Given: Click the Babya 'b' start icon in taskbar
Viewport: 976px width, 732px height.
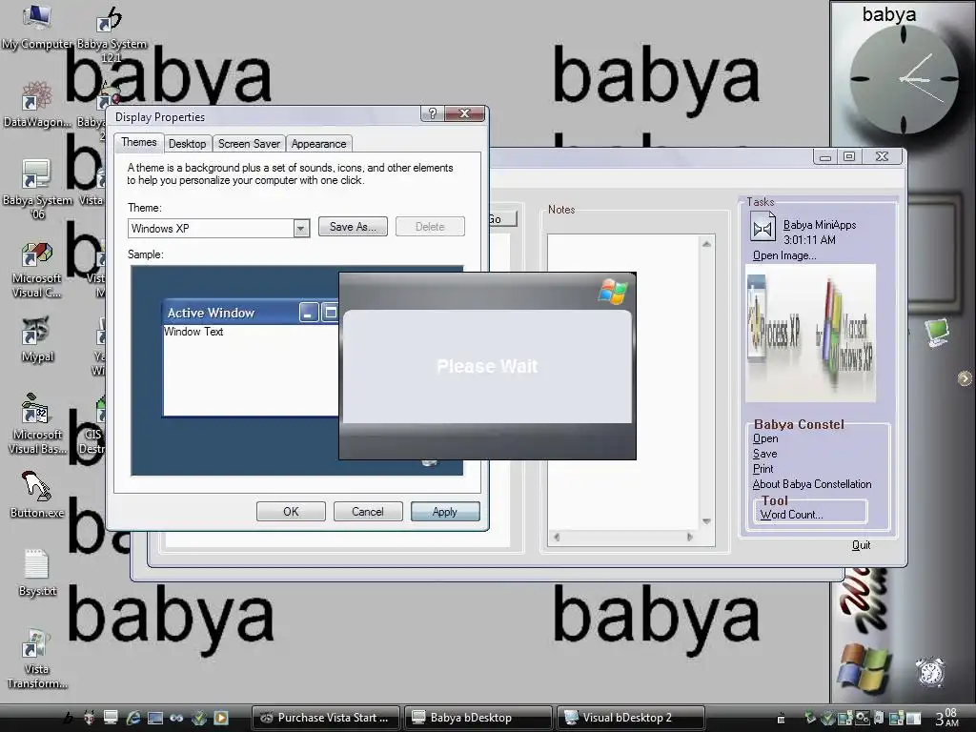Looking at the screenshot, I should click(69, 718).
